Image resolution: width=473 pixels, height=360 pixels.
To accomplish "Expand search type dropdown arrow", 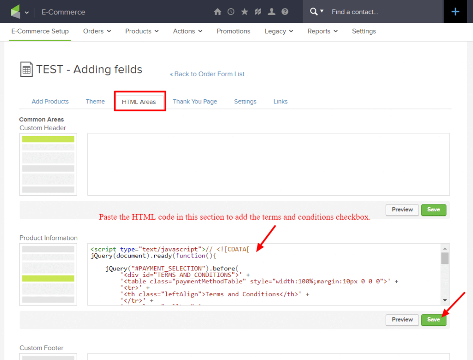I will click(x=322, y=11).
